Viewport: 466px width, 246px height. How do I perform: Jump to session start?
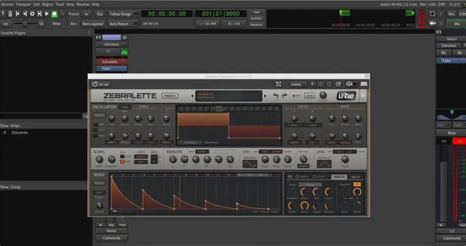pyautogui.click(x=18, y=14)
